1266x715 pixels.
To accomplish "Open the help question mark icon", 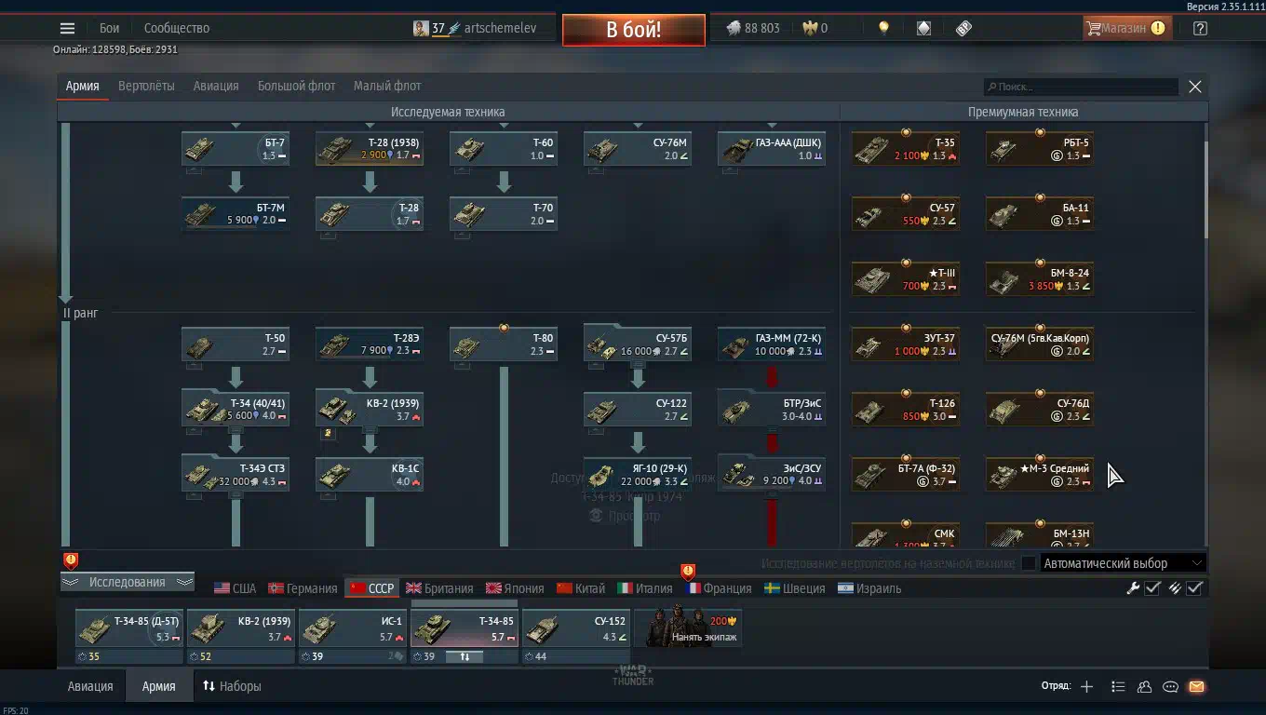I will [1200, 28].
